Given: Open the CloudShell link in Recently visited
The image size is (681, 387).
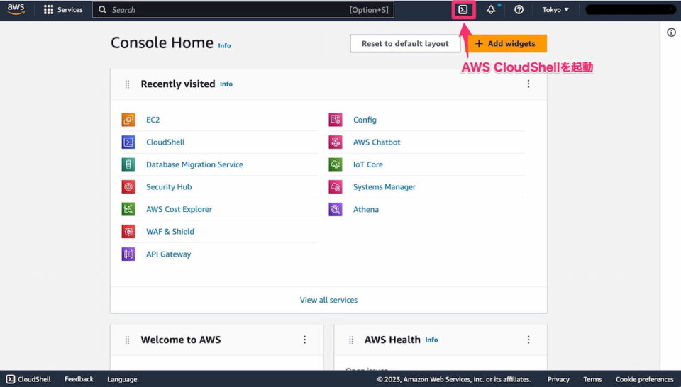Looking at the screenshot, I should point(165,142).
